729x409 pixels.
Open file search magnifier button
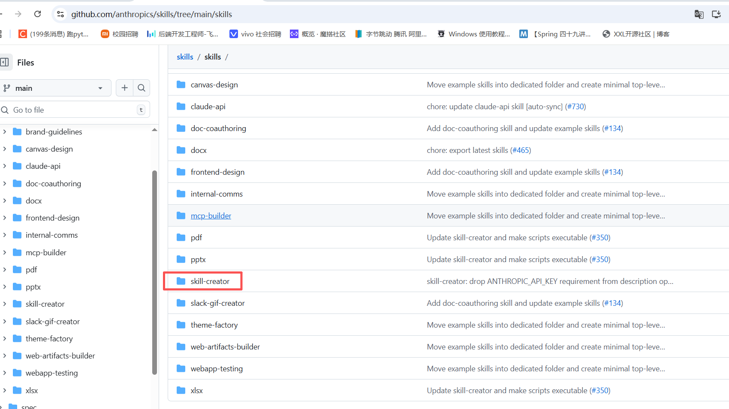(142, 88)
